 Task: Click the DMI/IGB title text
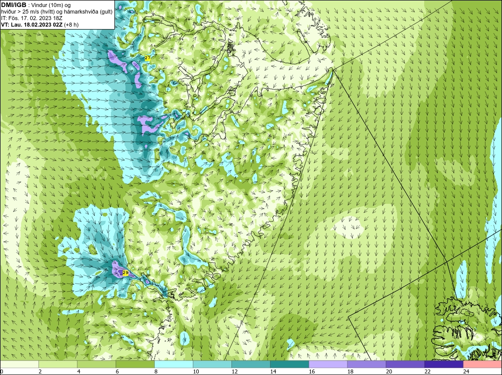coord(14,5)
